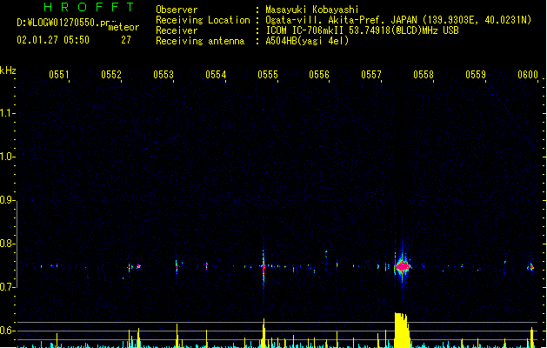Click the large magenta meteor echo near 0557
Viewport: 547px width, 348px height.
pyautogui.click(x=403, y=267)
